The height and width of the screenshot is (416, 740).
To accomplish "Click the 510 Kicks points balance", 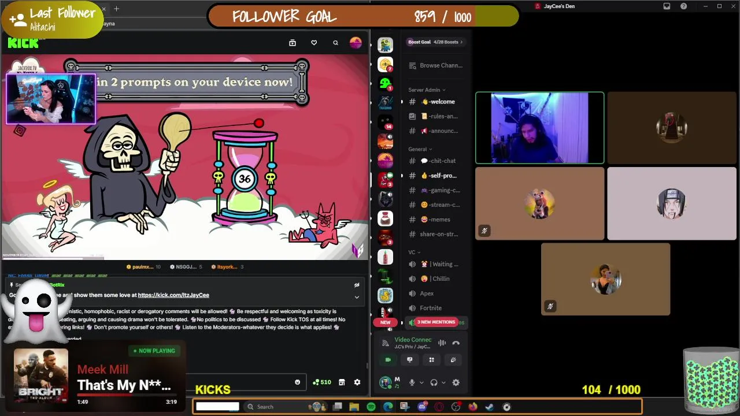I will click(322, 382).
